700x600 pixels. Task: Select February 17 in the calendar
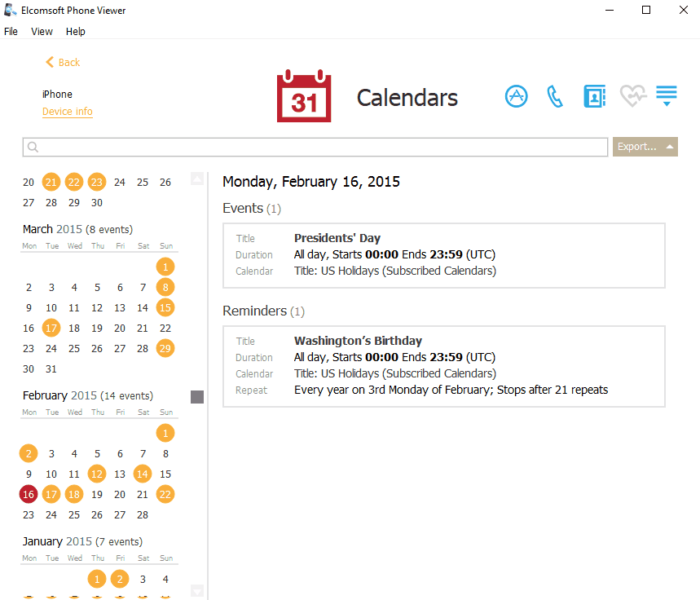(x=51, y=494)
